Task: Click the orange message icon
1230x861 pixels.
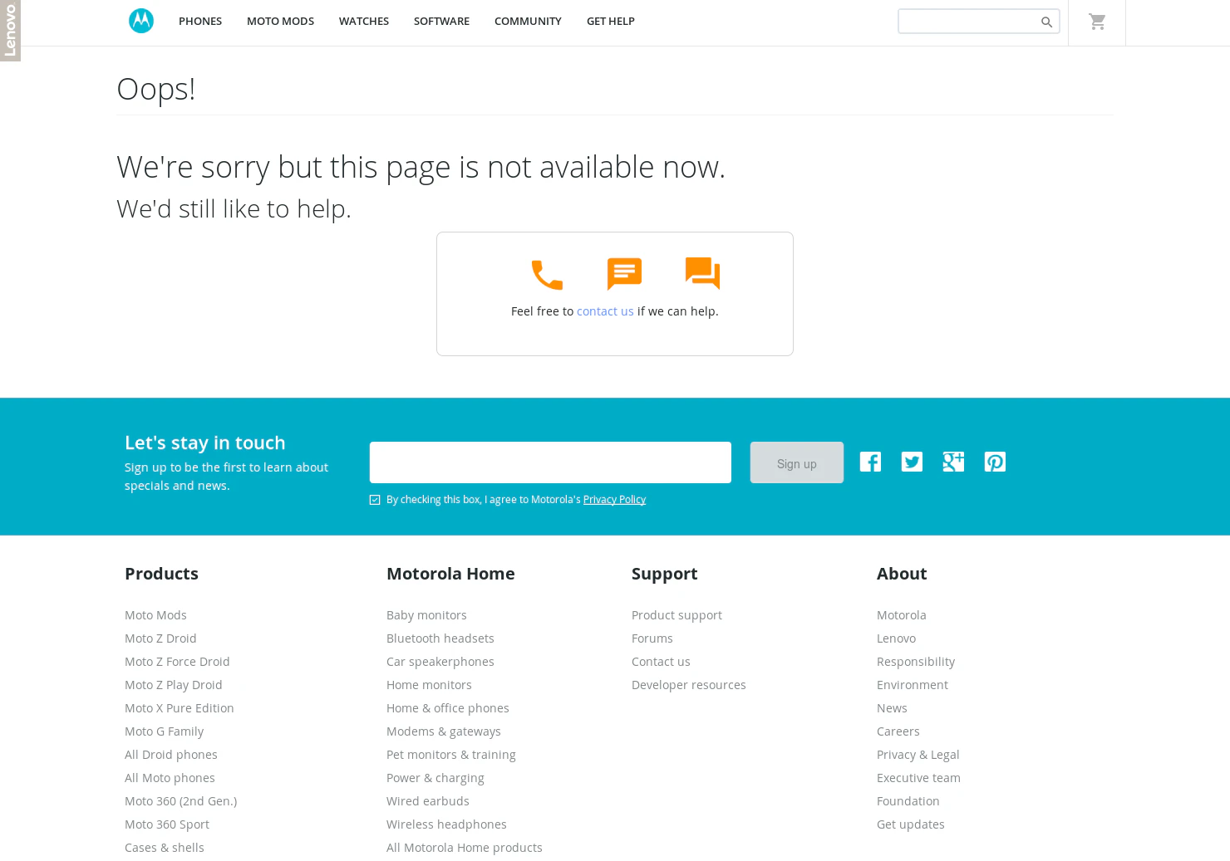Action: pyautogui.click(x=624, y=274)
